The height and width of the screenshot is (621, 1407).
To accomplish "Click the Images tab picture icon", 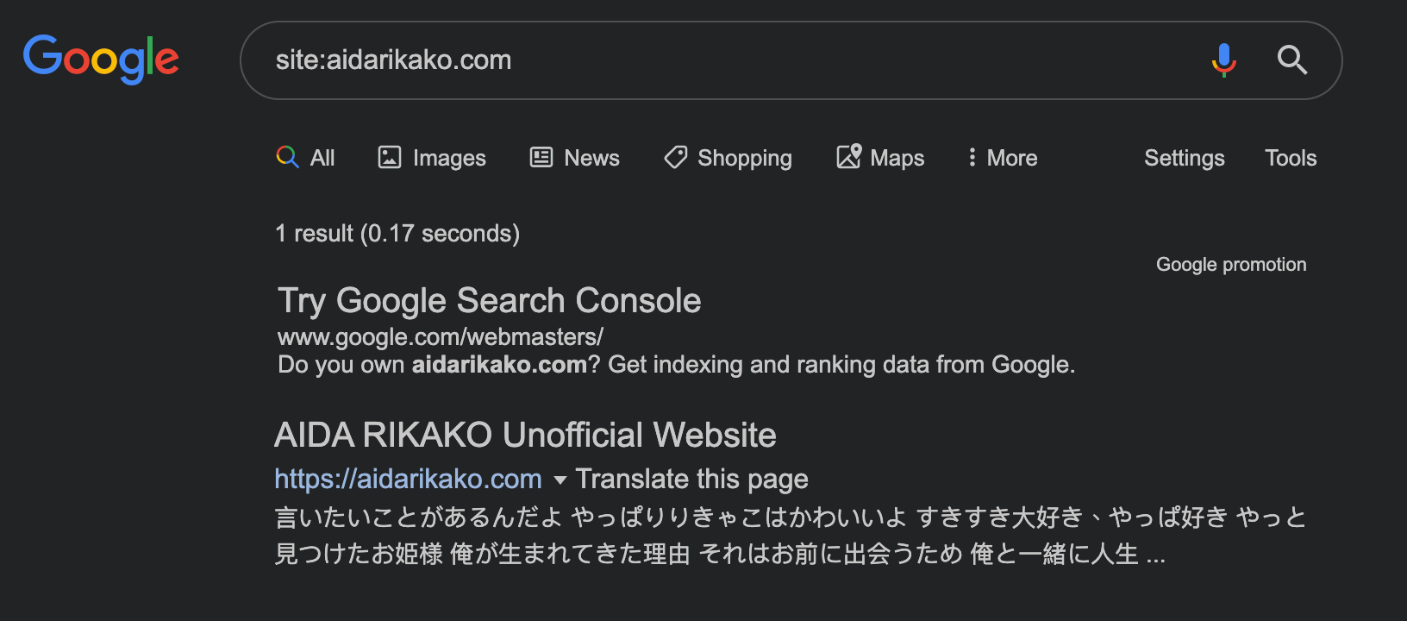I will click(390, 157).
